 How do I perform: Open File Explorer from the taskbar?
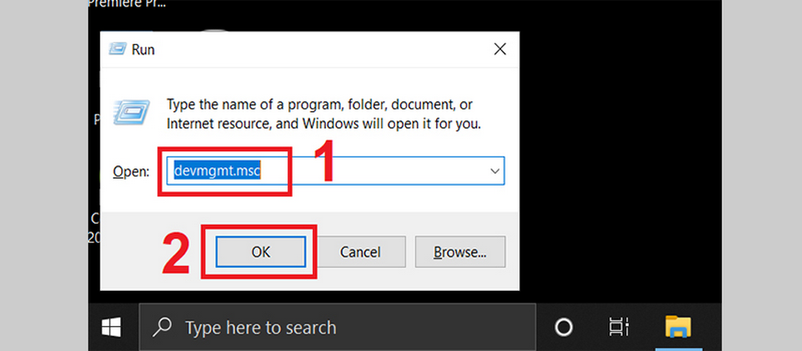(677, 327)
